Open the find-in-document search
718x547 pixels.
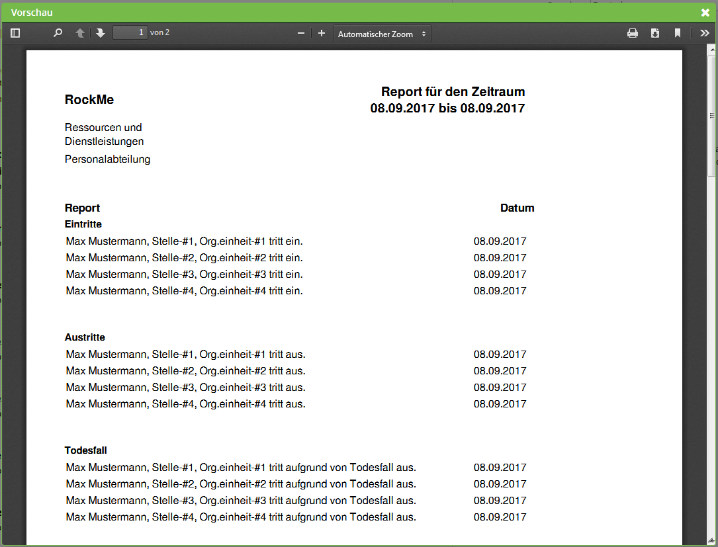58,33
